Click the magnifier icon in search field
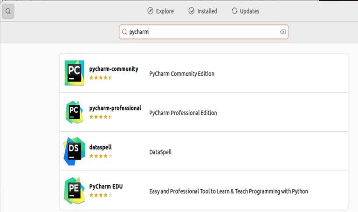This screenshot has width=358, height=212. (x=124, y=32)
